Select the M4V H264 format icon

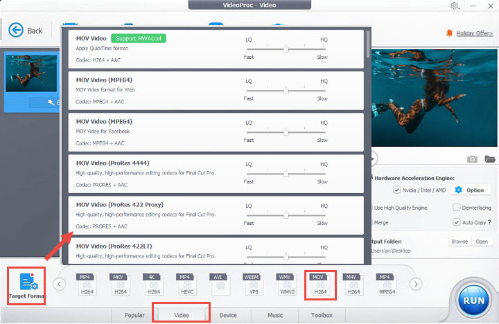[353, 284]
